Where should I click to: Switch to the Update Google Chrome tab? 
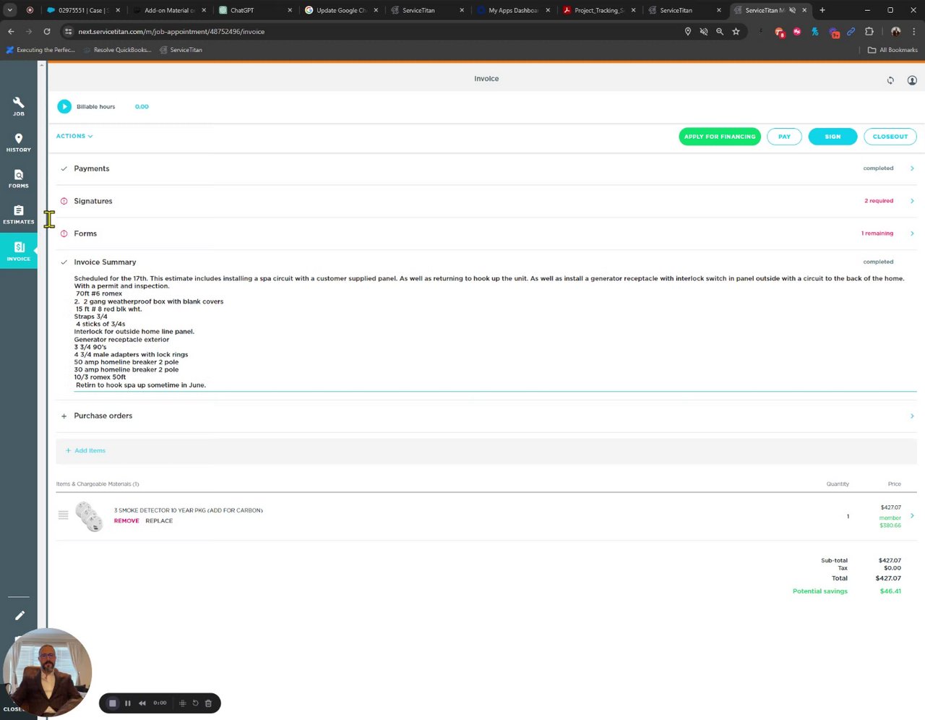pos(341,10)
